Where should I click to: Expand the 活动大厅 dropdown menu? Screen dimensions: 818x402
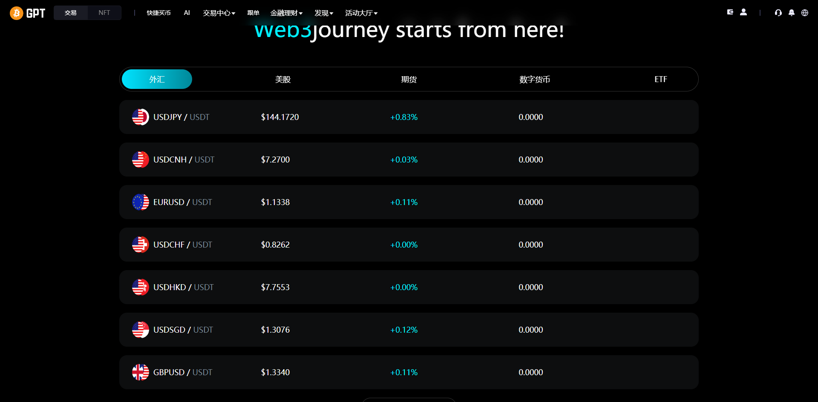(361, 13)
